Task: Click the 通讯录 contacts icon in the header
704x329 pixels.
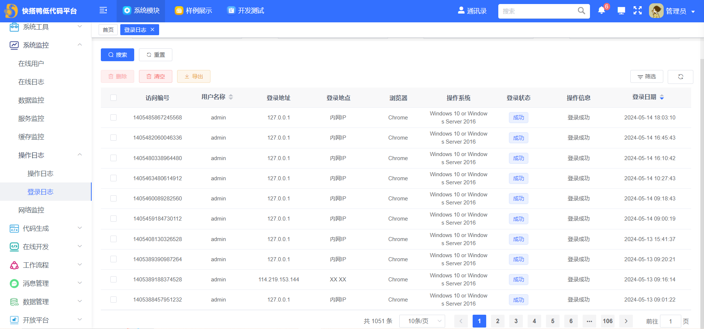Action: tap(461, 11)
